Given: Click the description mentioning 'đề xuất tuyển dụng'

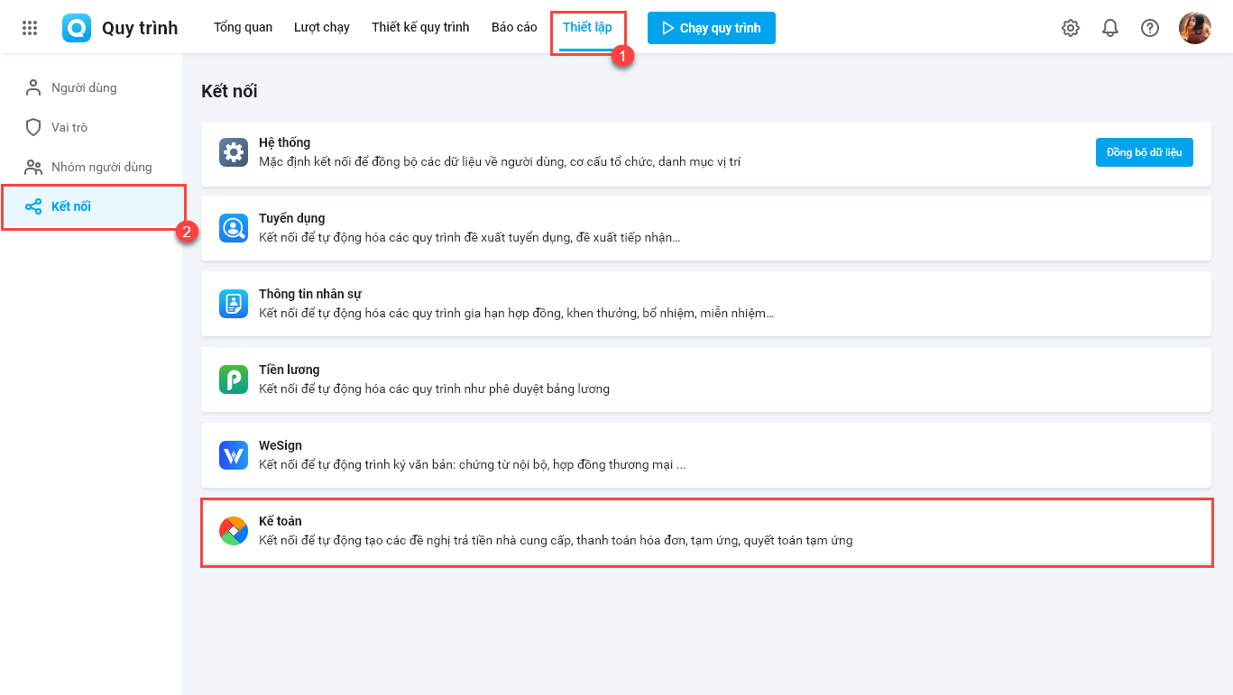Looking at the screenshot, I should coord(470,238).
